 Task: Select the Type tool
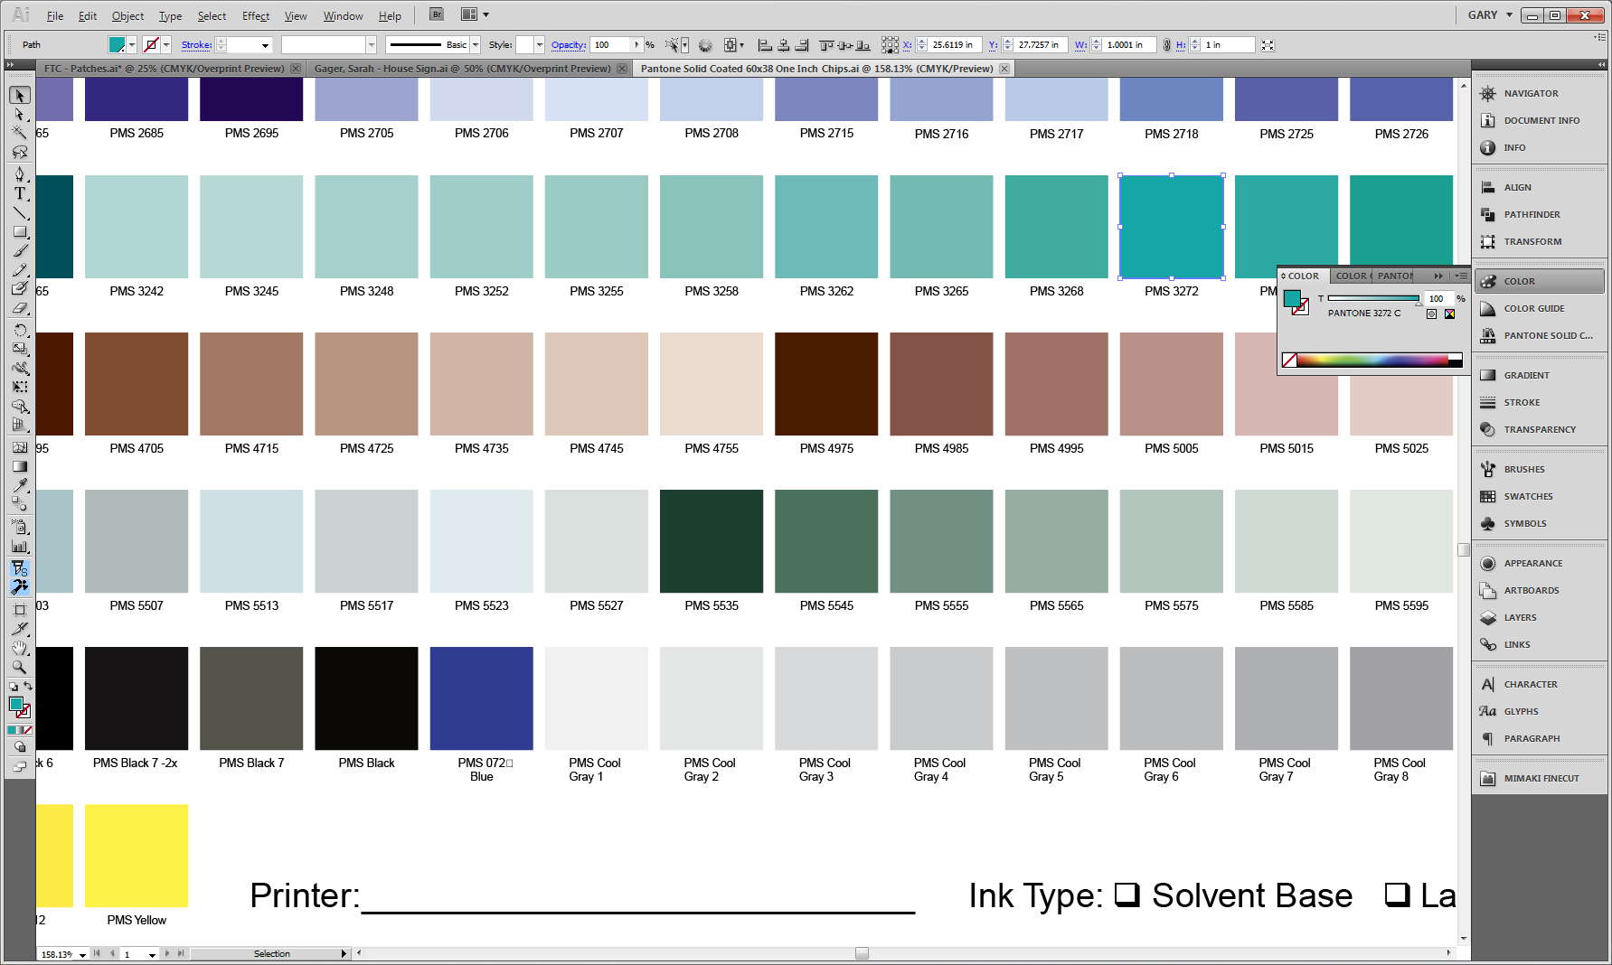20,193
